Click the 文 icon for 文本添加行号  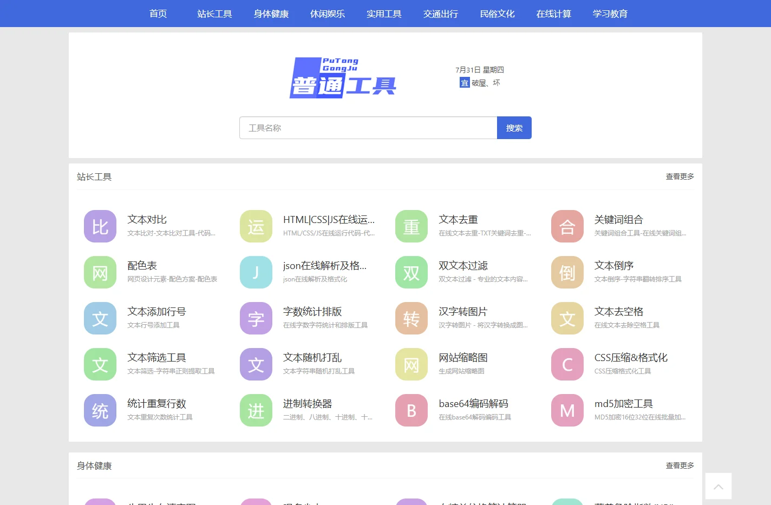coord(100,318)
